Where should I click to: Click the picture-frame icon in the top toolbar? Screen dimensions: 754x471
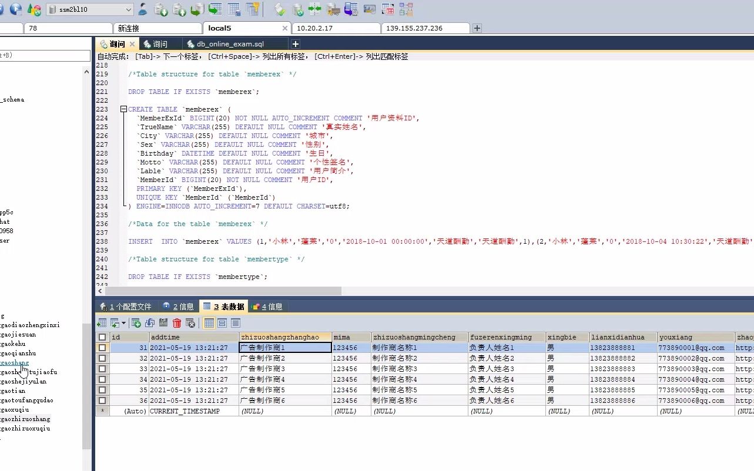(370, 9)
